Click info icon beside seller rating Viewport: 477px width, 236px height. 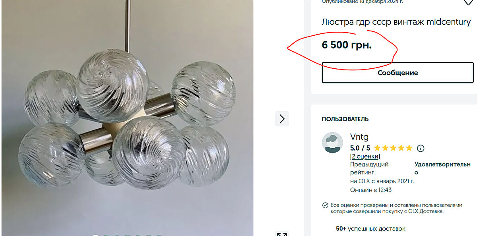421,148
